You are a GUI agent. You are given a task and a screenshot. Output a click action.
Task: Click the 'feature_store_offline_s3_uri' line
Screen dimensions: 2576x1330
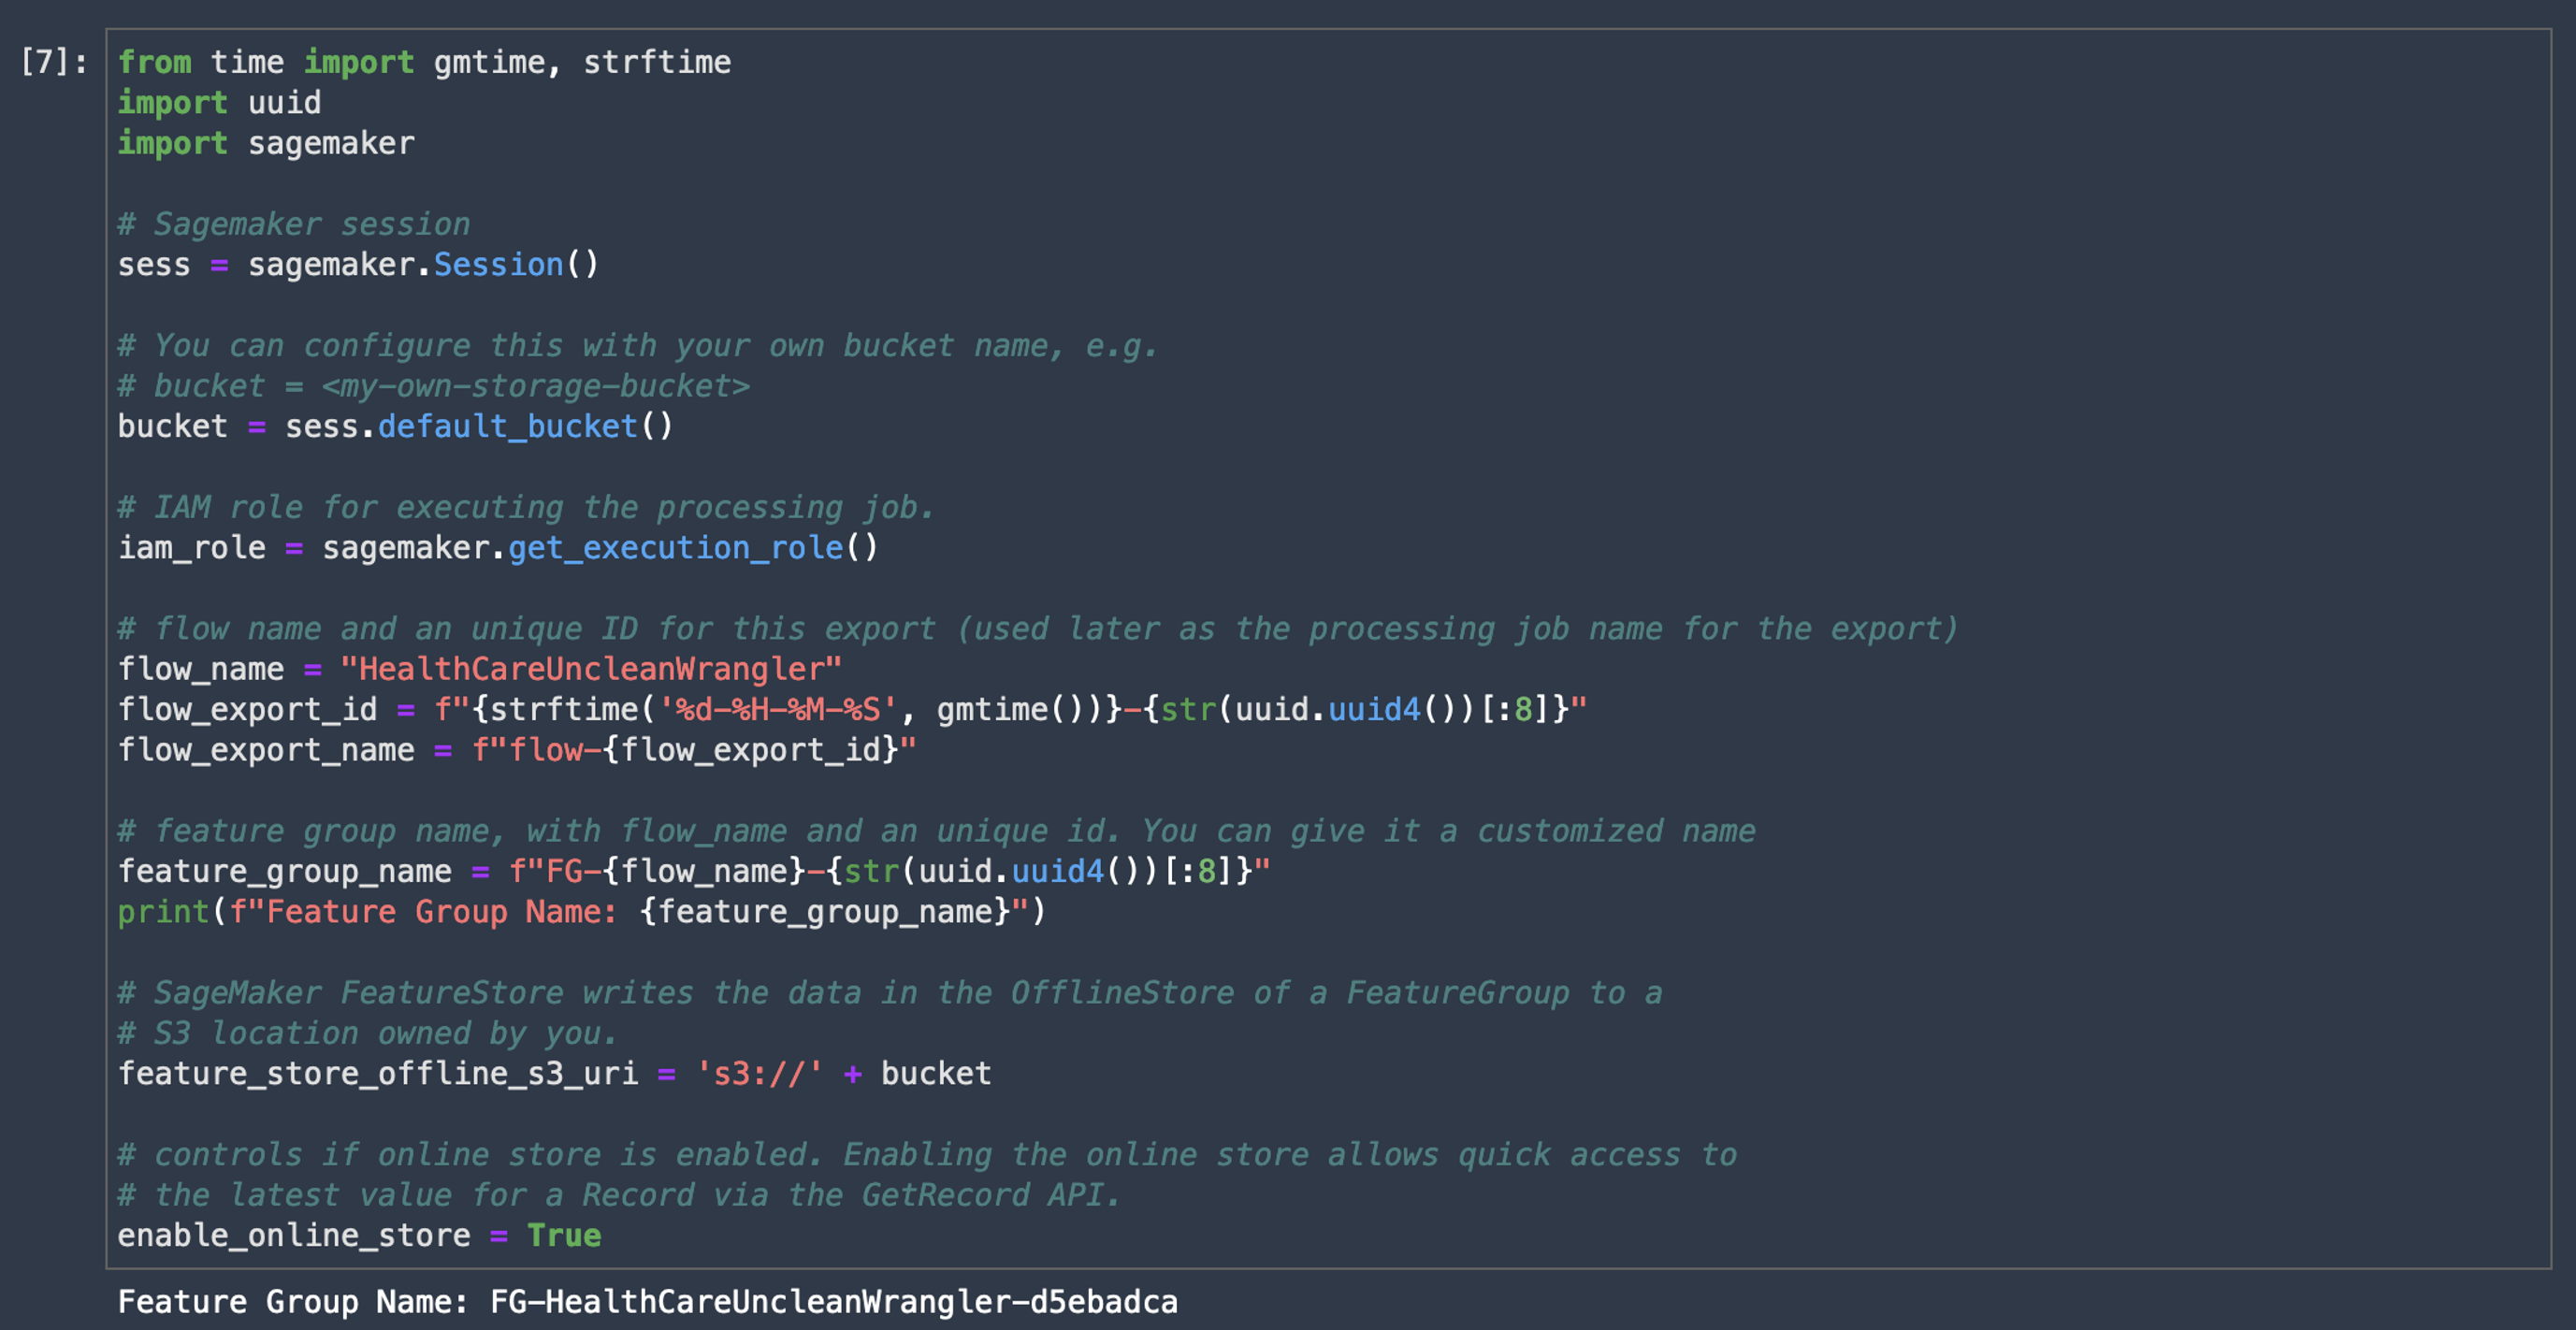pos(554,1074)
